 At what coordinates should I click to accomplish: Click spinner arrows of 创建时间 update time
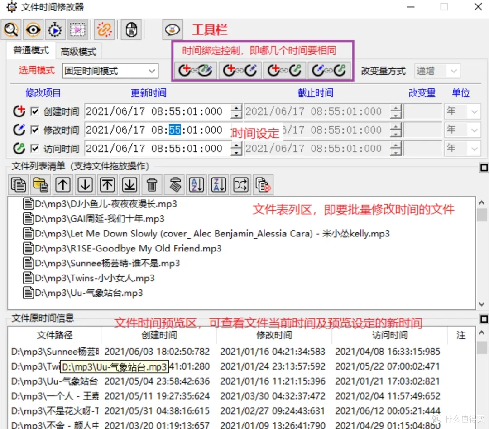pos(236,111)
